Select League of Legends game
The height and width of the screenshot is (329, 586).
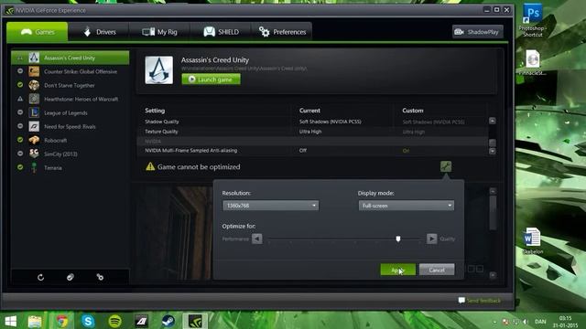(x=71, y=113)
